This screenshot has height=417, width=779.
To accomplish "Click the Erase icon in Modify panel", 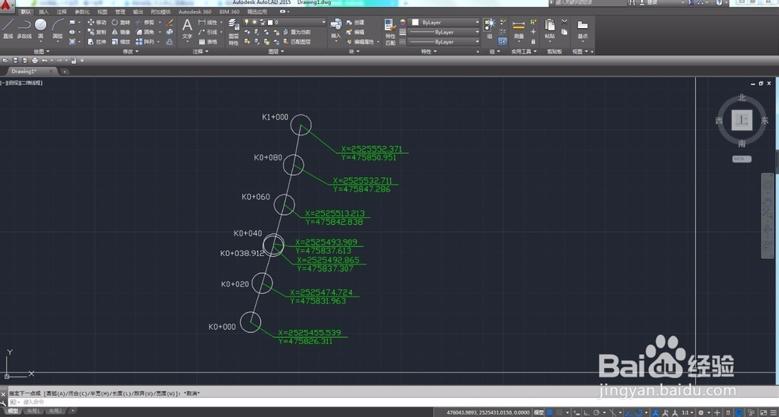I will pyautogui.click(x=170, y=23).
